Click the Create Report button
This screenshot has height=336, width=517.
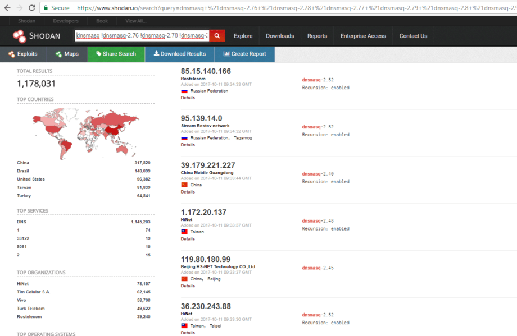click(244, 54)
